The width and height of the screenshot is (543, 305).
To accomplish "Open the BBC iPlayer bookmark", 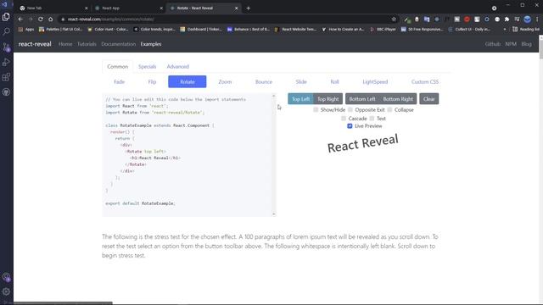I will click(x=383, y=30).
